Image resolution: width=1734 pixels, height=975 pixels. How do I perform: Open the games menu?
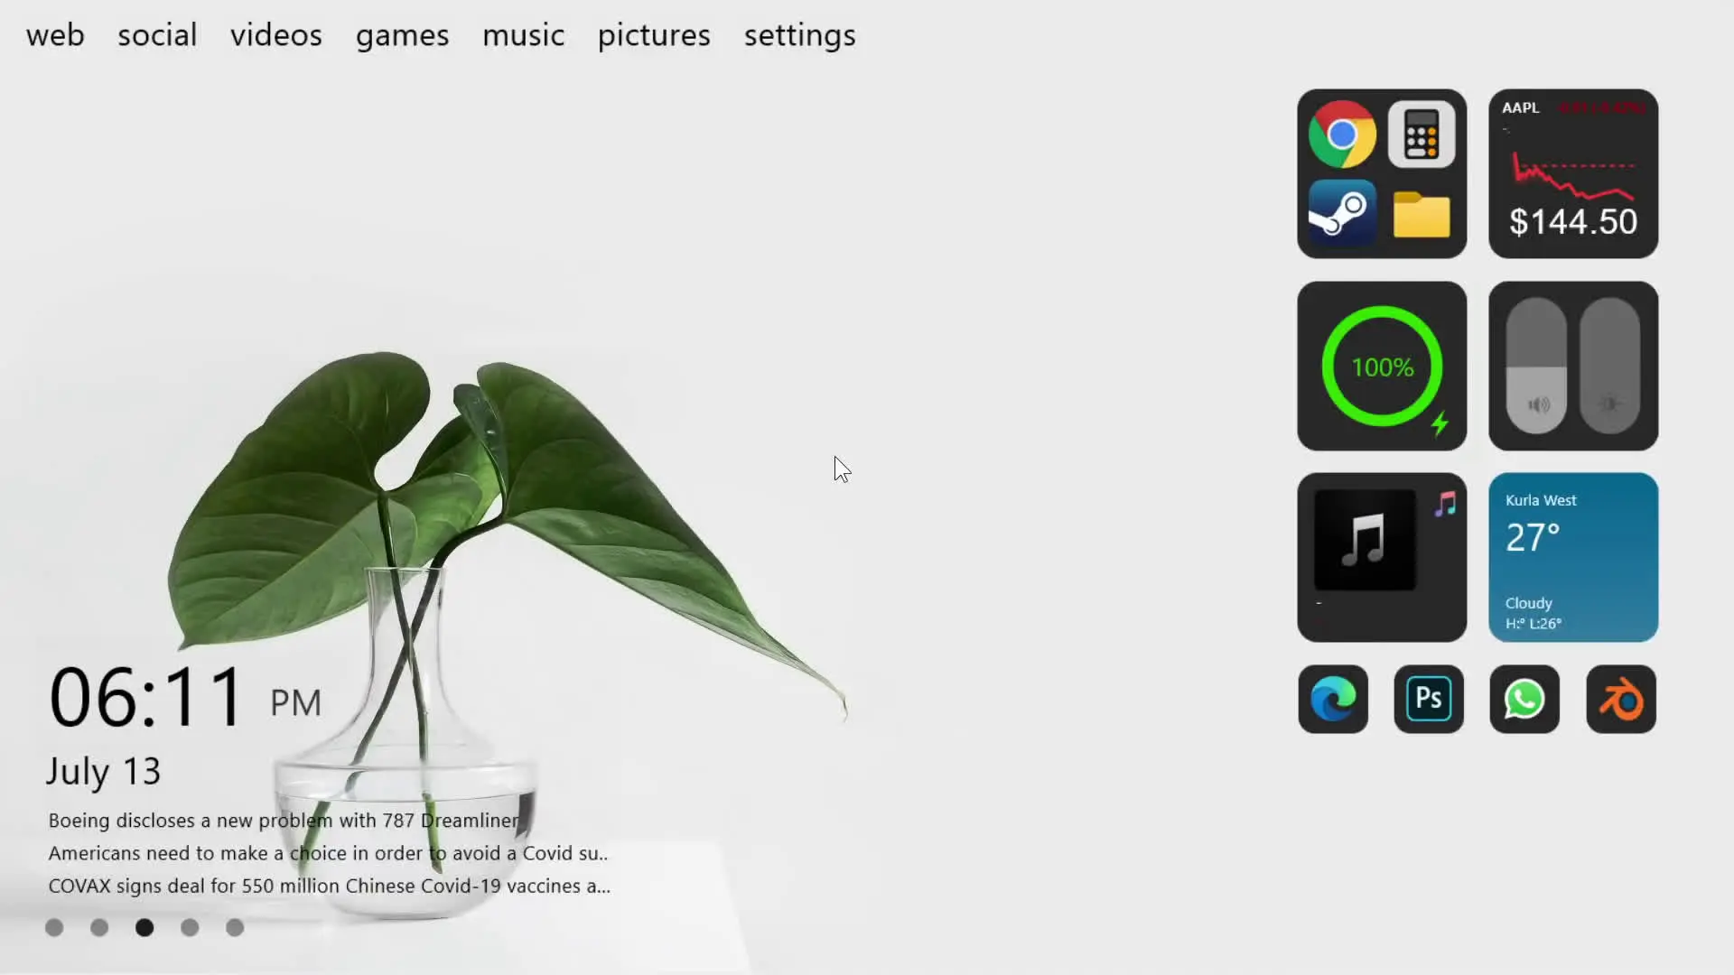tap(402, 35)
